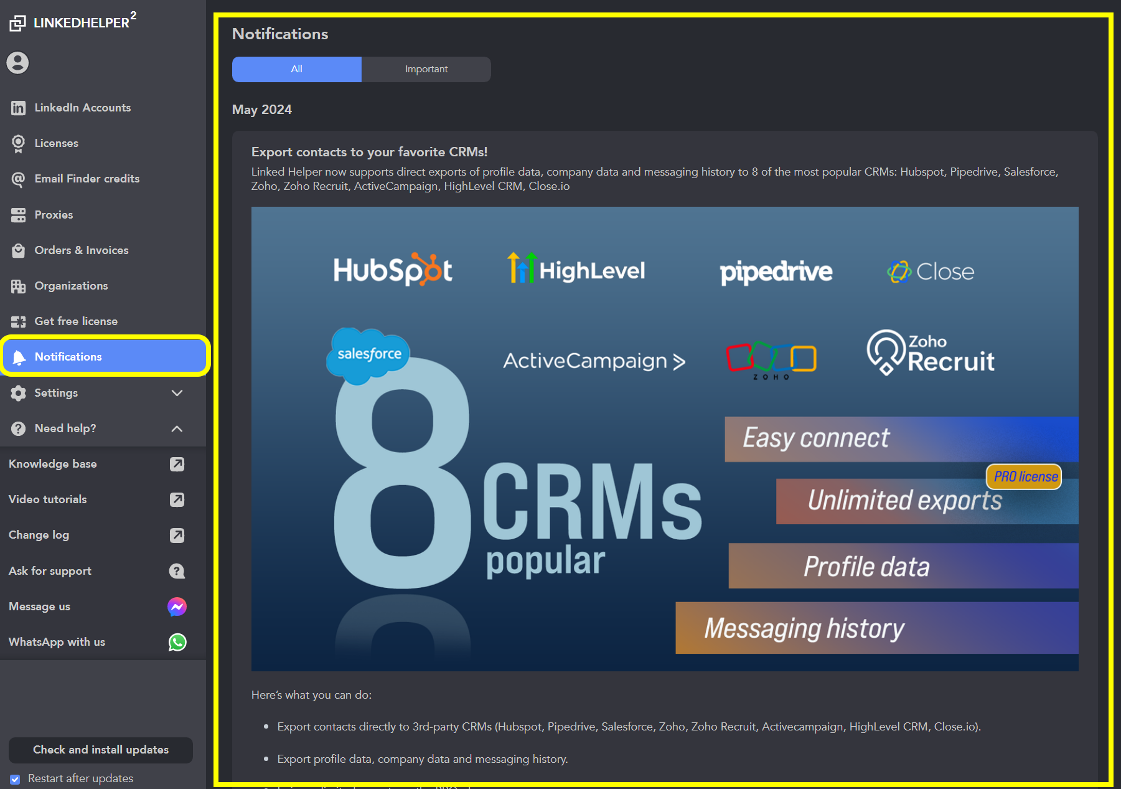Open Organizations menu item
The width and height of the screenshot is (1121, 789).
click(x=103, y=286)
